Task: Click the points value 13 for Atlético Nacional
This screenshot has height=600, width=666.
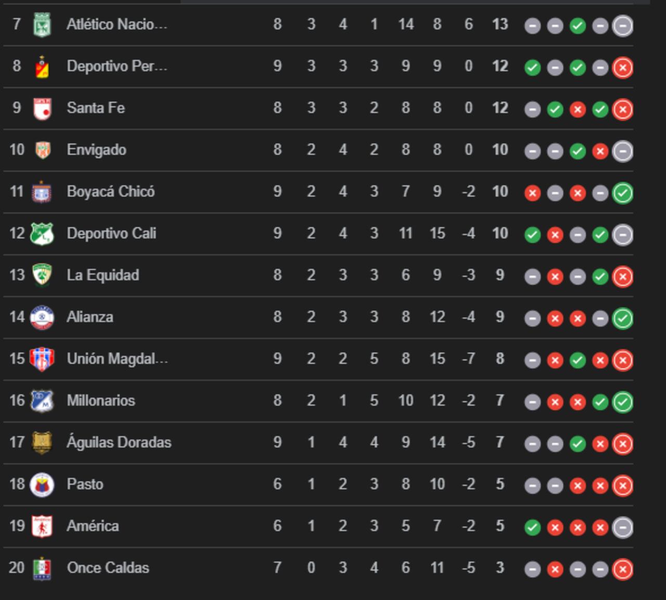Action: tap(500, 24)
